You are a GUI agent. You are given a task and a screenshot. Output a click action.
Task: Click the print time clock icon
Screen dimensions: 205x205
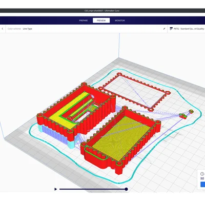202,174
